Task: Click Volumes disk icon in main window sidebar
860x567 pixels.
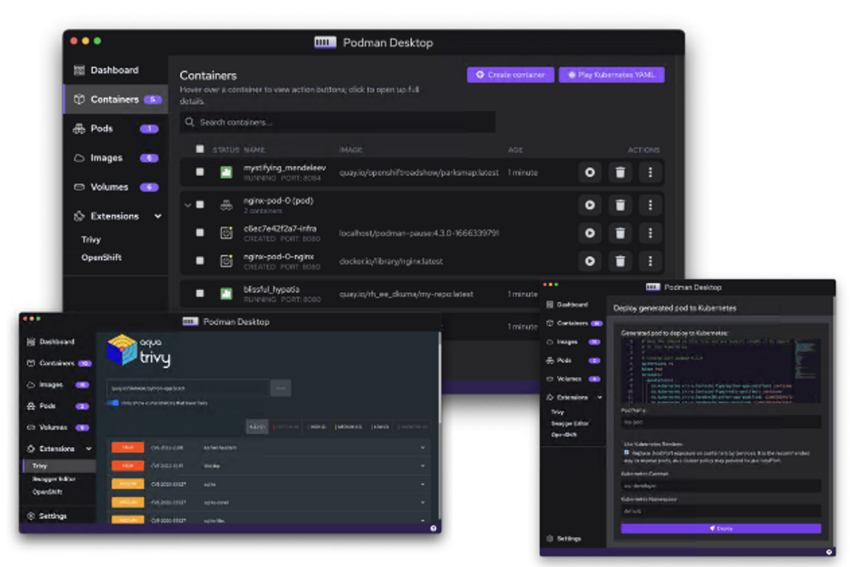Action: (79, 187)
